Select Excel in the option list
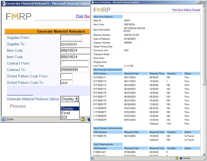 pos(70,113)
